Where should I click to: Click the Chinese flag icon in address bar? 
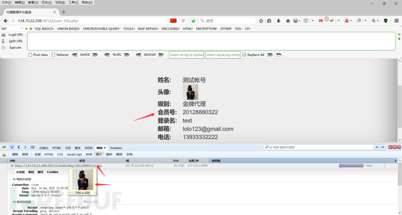[173, 21]
